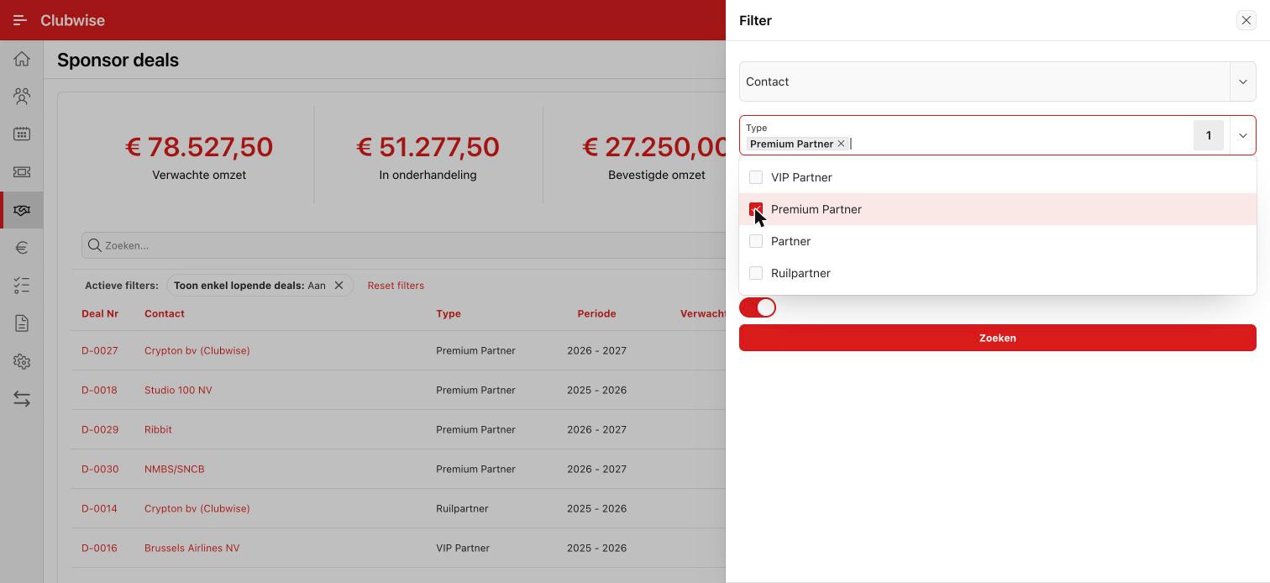The image size is (1270, 583).
Task: Check the Ruilpartner option
Action: click(x=756, y=273)
